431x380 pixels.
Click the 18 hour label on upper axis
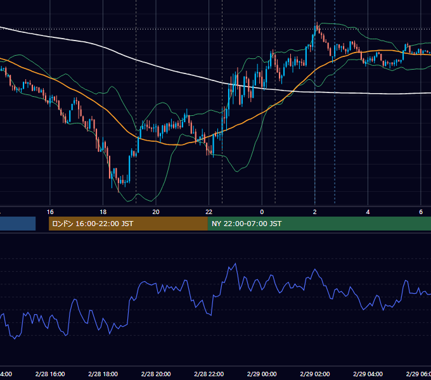tap(103, 212)
